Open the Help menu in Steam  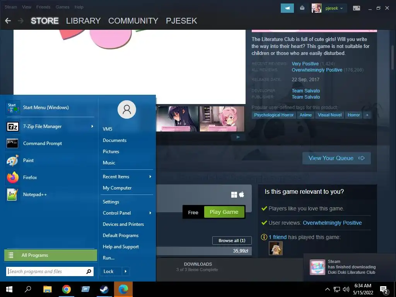(79, 7)
